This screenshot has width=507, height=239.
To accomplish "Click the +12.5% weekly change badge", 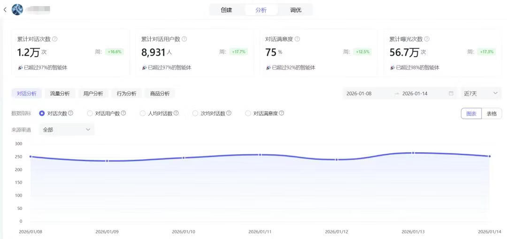I will [362, 52].
